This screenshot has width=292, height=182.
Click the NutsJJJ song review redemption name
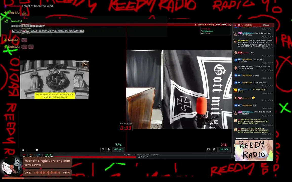[x=17, y=21]
